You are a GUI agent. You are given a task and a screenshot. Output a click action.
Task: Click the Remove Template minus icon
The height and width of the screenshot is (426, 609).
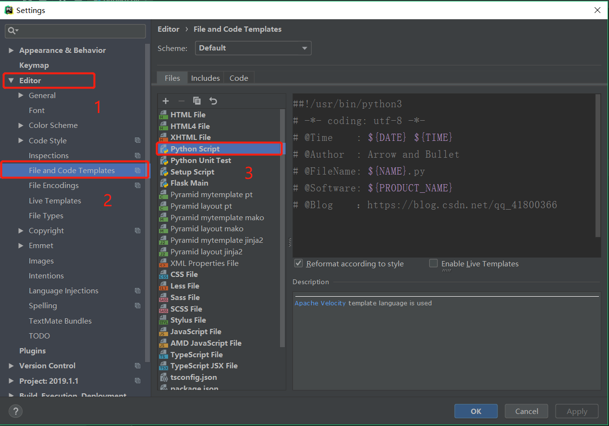tap(181, 101)
